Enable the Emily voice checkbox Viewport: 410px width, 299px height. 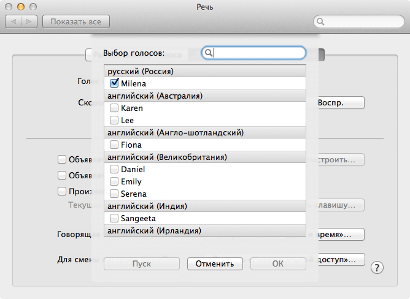(x=114, y=181)
